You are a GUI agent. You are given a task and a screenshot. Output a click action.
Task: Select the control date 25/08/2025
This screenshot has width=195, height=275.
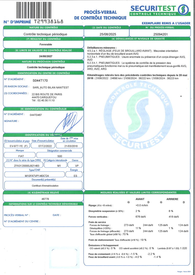point(108,34)
